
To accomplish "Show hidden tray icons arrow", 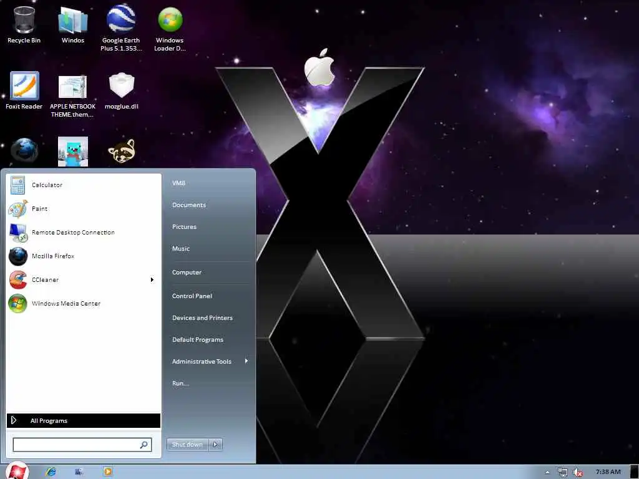I will coord(547,473).
